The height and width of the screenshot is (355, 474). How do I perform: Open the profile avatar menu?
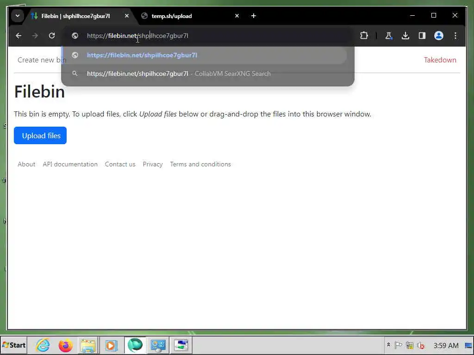coord(439,36)
